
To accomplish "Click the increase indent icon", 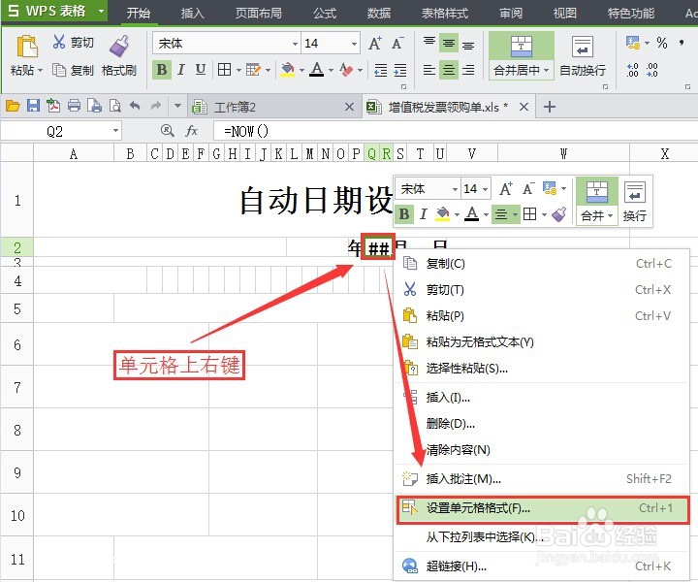I will click(x=400, y=70).
